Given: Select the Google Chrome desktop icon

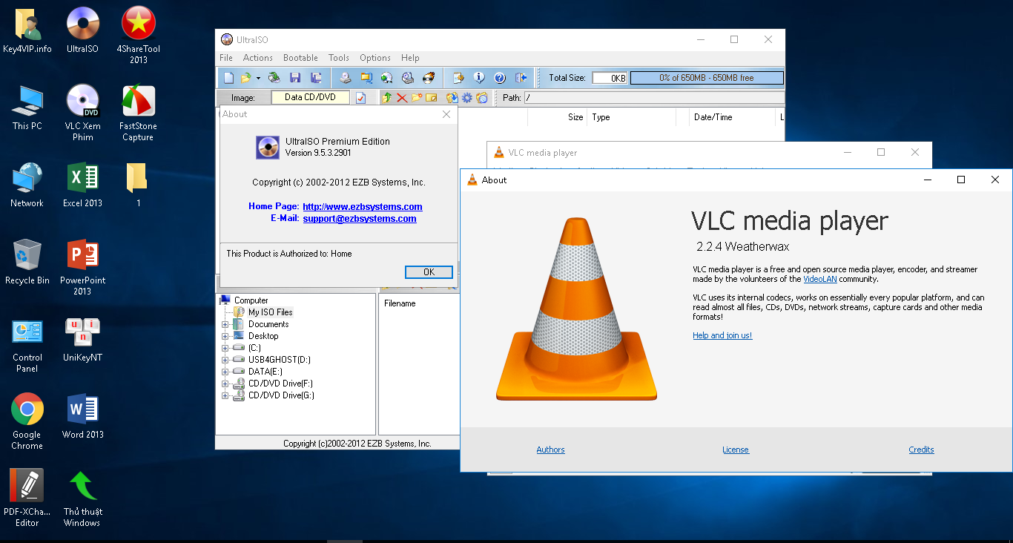Looking at the screenshot, I should coord(27,421).
